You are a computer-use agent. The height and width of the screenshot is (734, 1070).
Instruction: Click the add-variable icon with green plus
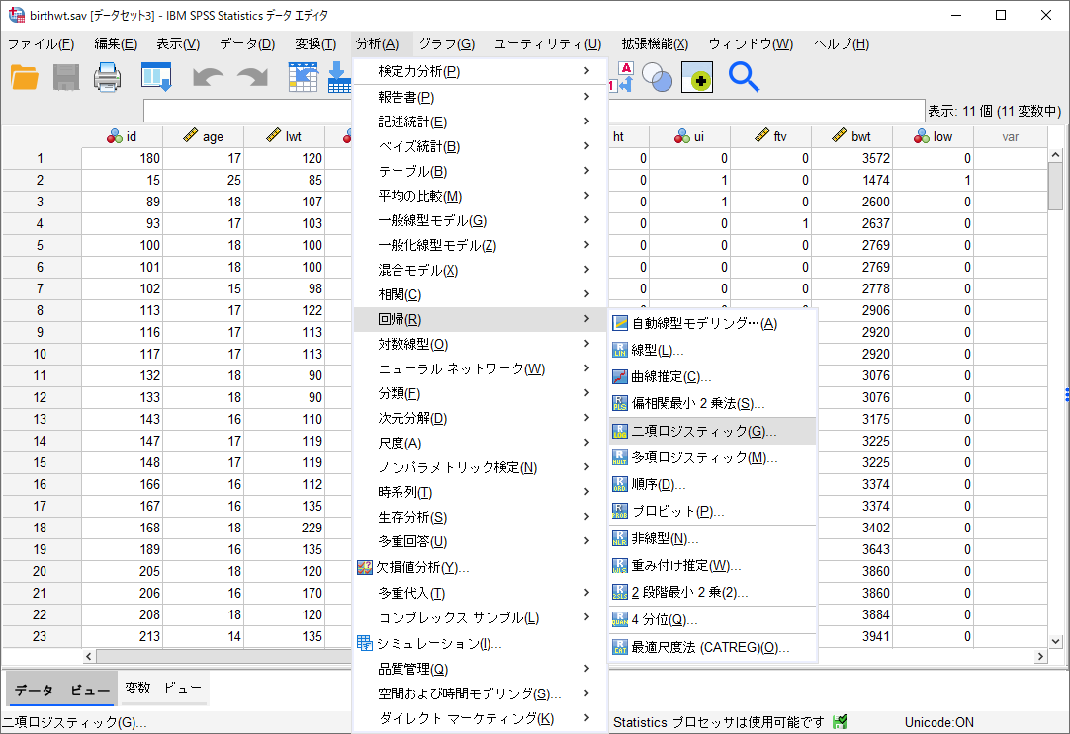click(x=697, y=77)
